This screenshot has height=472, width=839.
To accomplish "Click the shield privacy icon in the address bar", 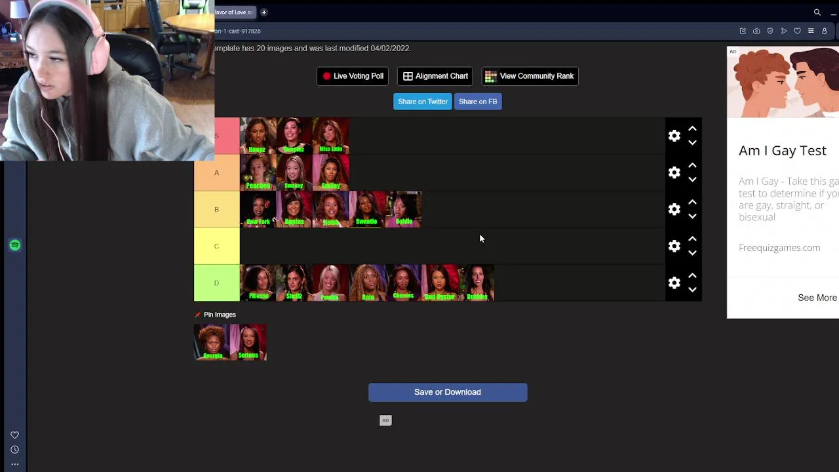I will pos(770,31).
